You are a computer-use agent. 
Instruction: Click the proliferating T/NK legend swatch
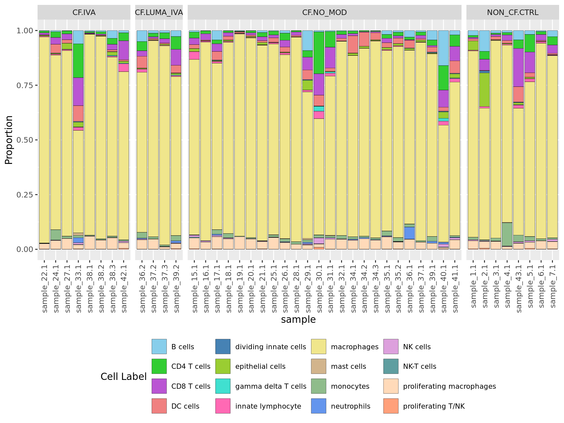391,406
